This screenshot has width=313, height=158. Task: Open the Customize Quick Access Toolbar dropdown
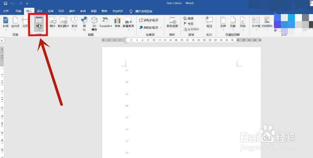27,4
